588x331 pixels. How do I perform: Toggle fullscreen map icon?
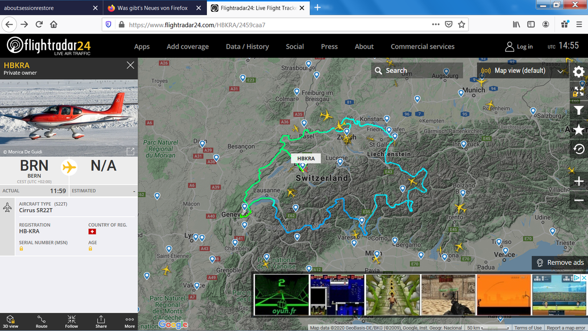click(578, 91)
